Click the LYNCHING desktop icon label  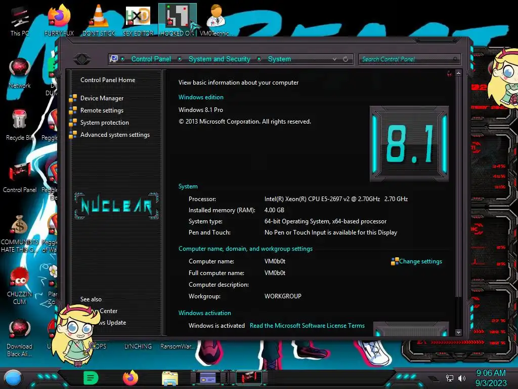coord(138,346)
